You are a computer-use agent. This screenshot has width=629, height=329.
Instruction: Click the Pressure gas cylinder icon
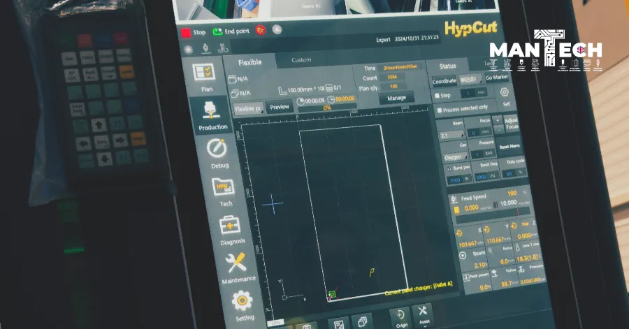[521, 270]
